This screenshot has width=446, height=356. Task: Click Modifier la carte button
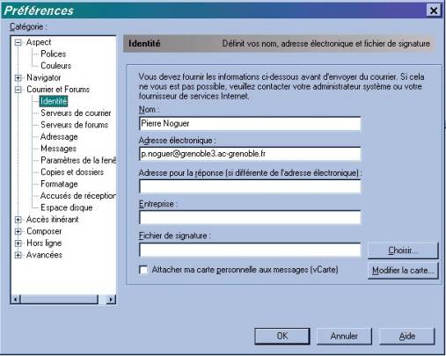point(403,270)
